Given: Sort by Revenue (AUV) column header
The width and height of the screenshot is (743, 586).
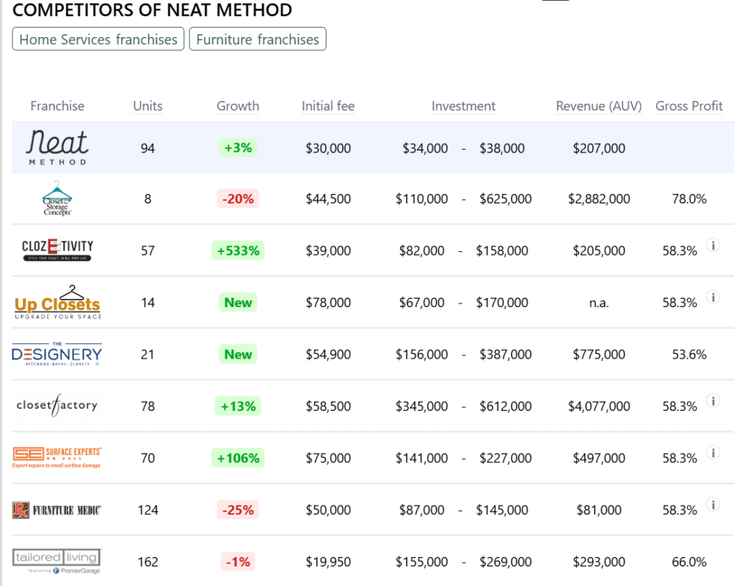Looking at the screenshot, I should 599,106.
